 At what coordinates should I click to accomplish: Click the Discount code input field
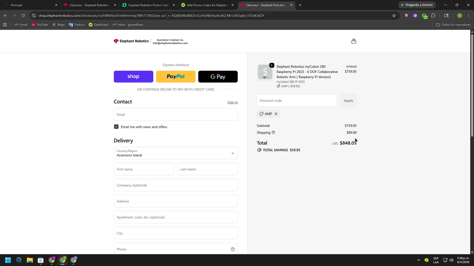[x=297, y=101]
